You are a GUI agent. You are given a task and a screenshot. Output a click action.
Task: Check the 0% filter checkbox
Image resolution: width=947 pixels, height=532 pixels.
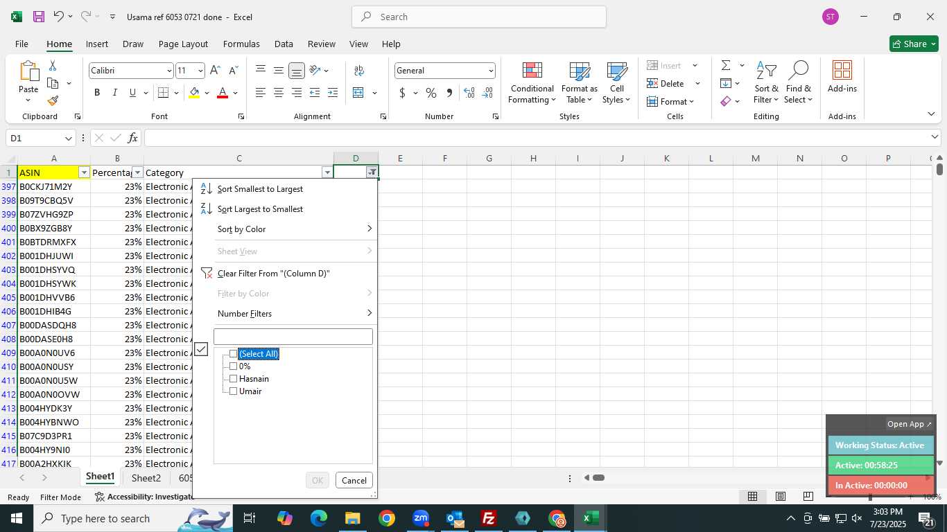pyautogui.click(x=233, y=366)
